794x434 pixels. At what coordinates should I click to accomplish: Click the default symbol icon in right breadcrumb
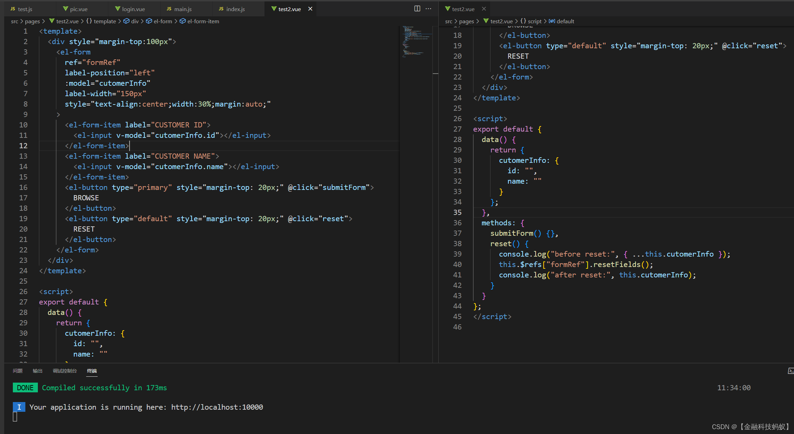click(552, 21)
